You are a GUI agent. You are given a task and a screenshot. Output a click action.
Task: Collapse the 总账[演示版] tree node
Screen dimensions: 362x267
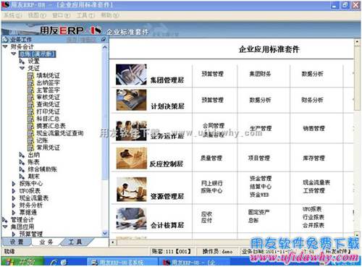coord(14,54)
